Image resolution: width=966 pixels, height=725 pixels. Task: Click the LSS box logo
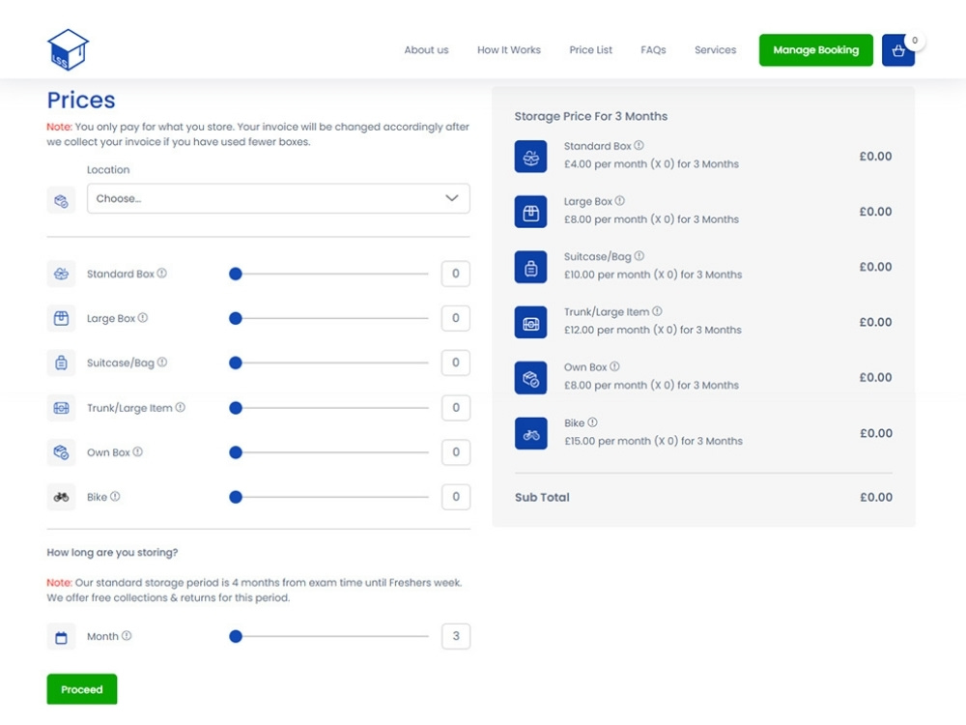pyautogui.click(x=68, y=49)
